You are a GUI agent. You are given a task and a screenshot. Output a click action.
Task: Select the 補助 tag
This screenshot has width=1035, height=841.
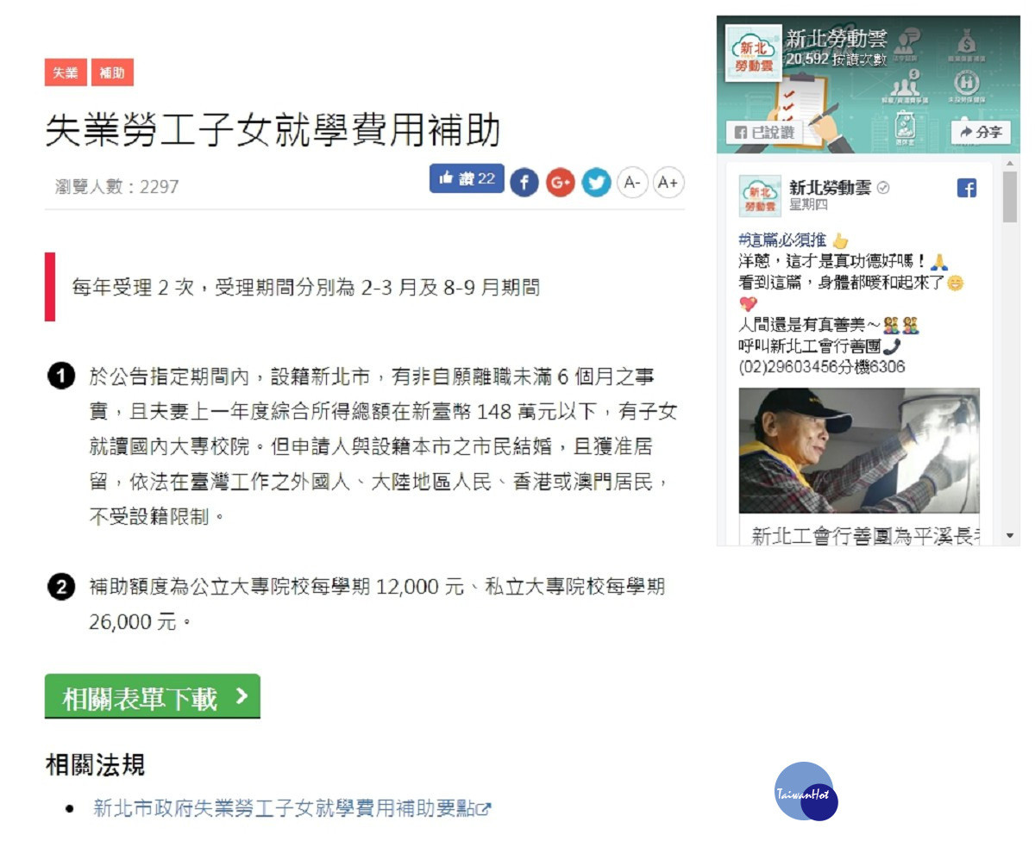112,73
